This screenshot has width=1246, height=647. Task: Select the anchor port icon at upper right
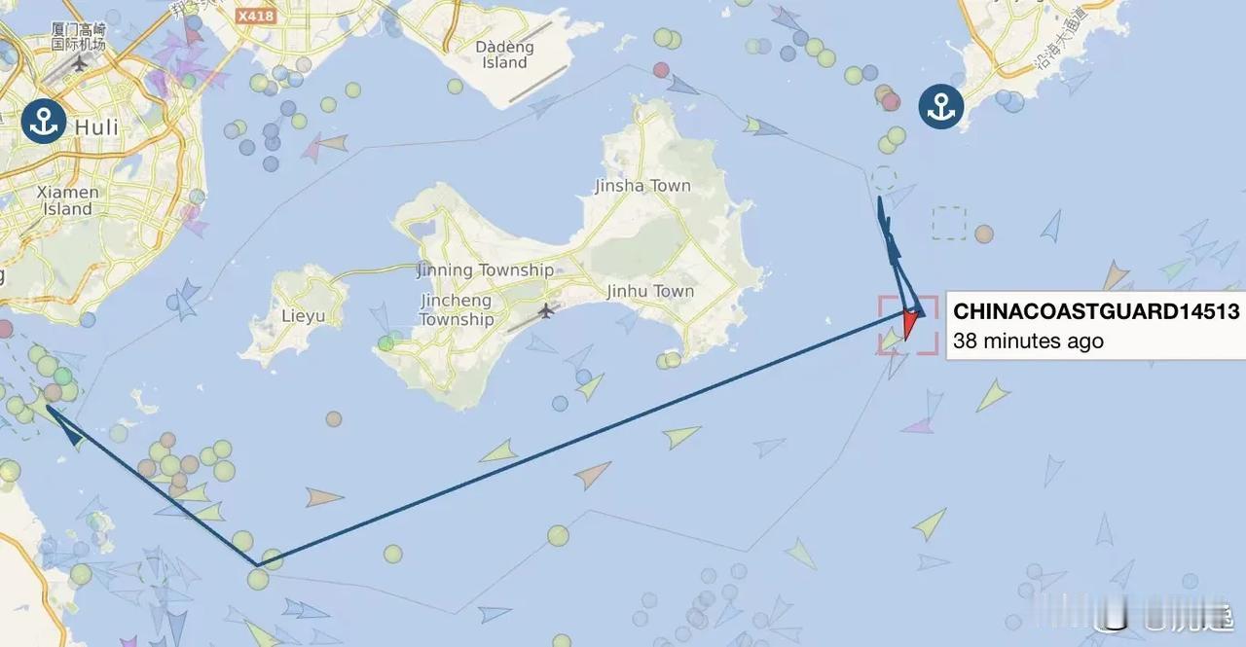(941, 108)
